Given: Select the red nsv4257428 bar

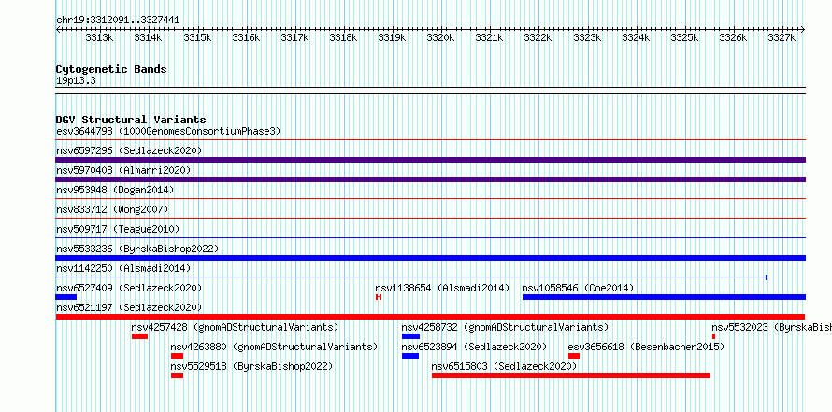Looking at the screenshot, I should click(x=139, y=336).
